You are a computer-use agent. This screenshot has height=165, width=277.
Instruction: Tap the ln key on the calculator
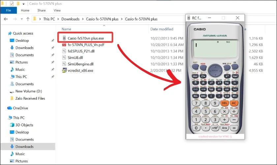pos(235,82)
